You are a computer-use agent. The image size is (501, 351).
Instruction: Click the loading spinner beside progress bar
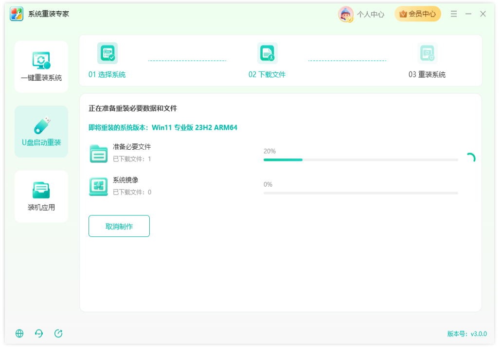pyautogui.click(x=471, y=158)
